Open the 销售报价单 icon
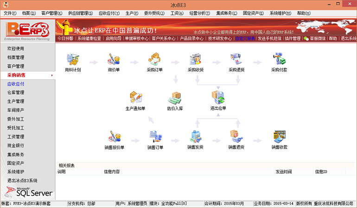The image size is (357, 208). 115,137
